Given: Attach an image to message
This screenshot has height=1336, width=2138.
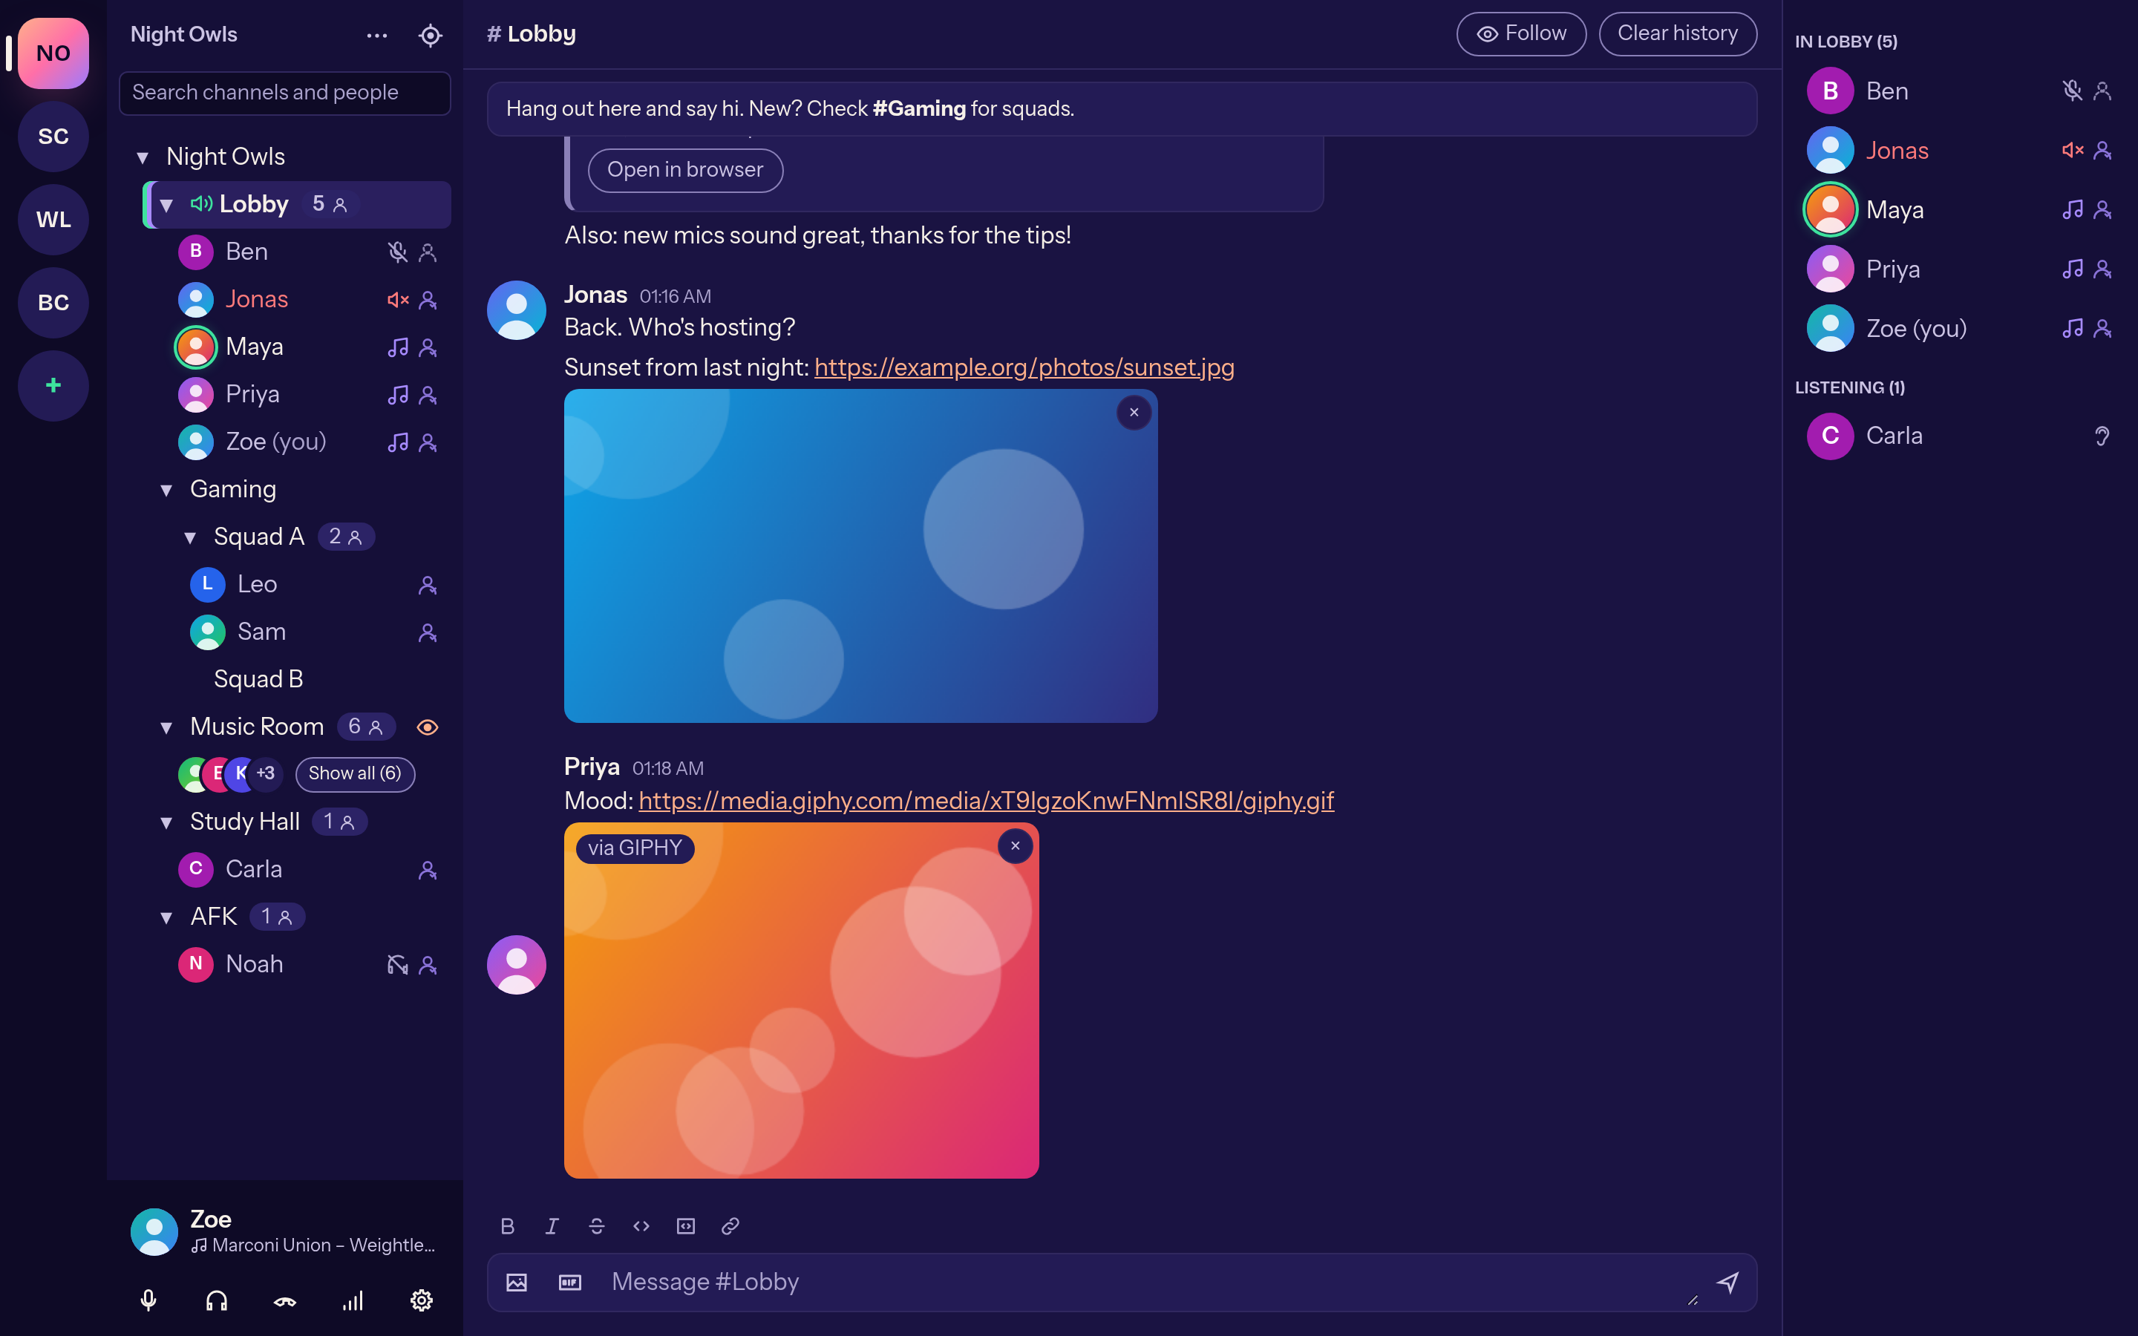Looking at the screenshot, I should (x=517, y=1282).
